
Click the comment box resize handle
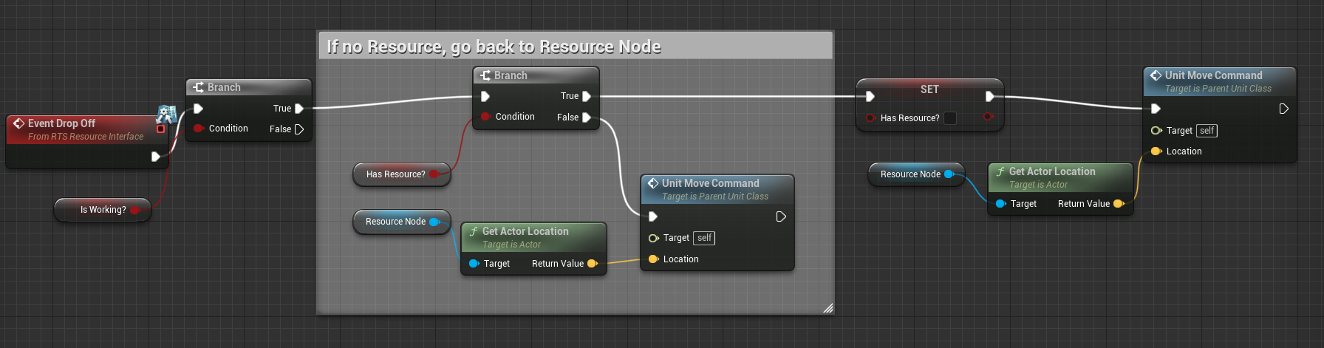pos(827,307)
